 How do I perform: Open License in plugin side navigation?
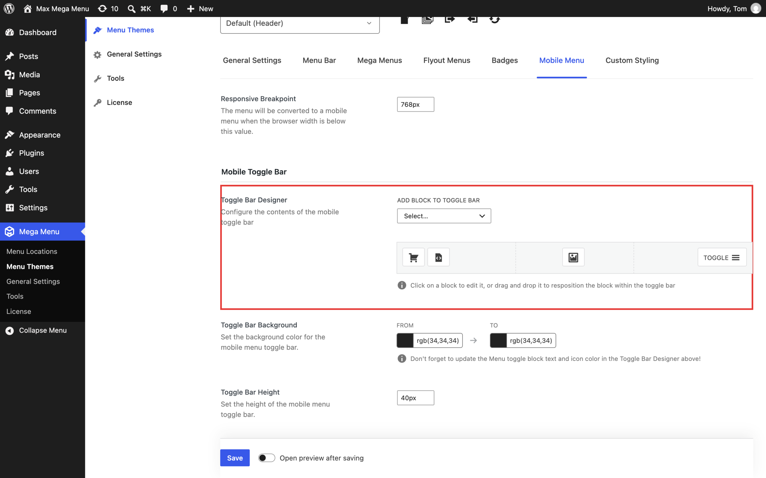click(119, 102)
